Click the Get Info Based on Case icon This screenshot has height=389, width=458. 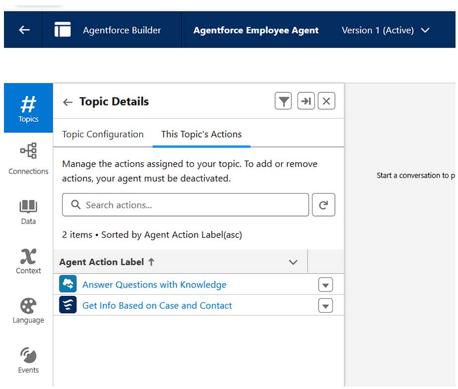tap(68, 305)
